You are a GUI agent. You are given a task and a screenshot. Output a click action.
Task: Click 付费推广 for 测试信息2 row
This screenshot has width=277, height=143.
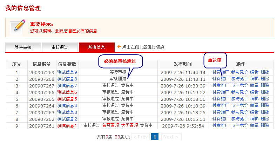(221, 119)
